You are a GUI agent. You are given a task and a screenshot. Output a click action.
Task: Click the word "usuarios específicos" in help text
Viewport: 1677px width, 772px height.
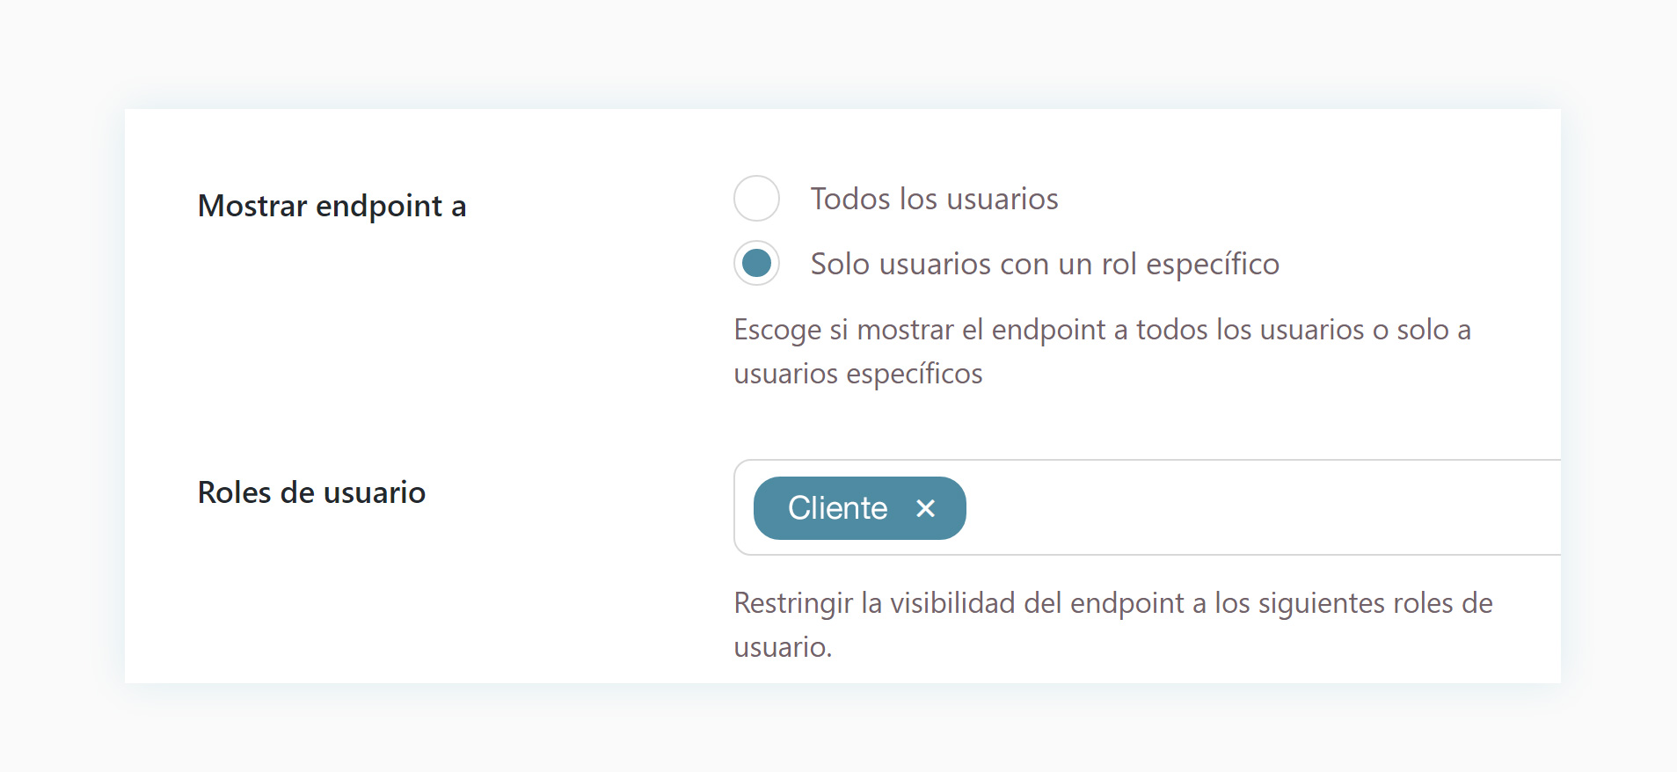click(857, 374)
